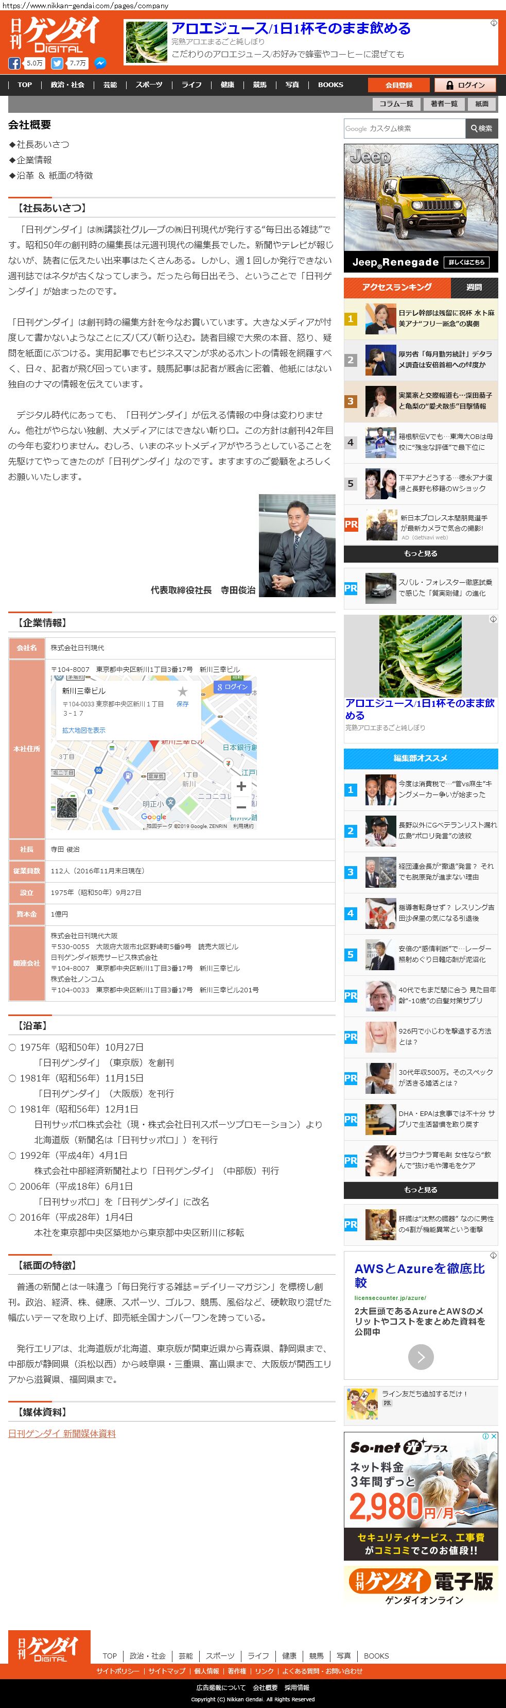The height and width of the screenshot is (1708, 506).
Task: Click the Twitter icon in header
Action: coord(57,64)
